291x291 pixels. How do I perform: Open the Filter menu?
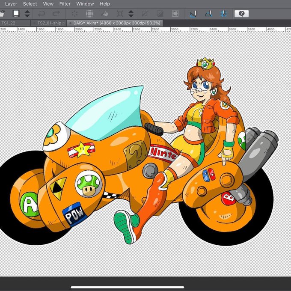click(65, 4)
